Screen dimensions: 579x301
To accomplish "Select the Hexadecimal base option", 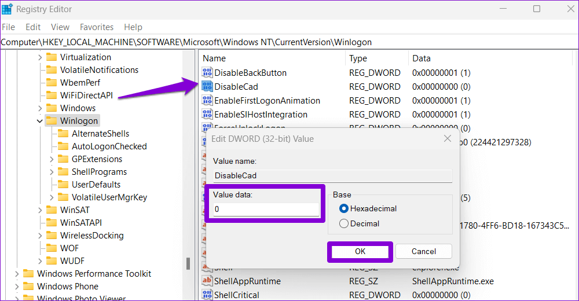I will pos(344,208).
